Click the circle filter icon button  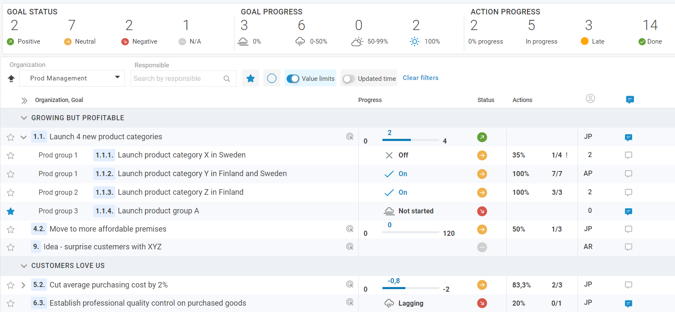coord(272,78)
